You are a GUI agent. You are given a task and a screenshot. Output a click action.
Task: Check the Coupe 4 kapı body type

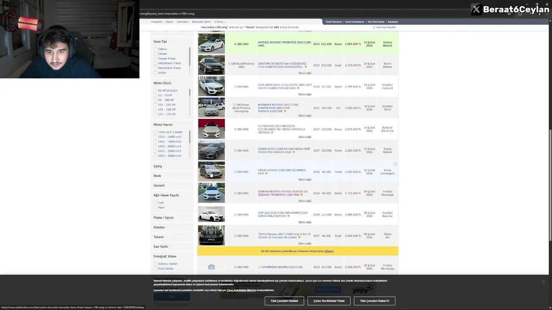pos(155,59)
